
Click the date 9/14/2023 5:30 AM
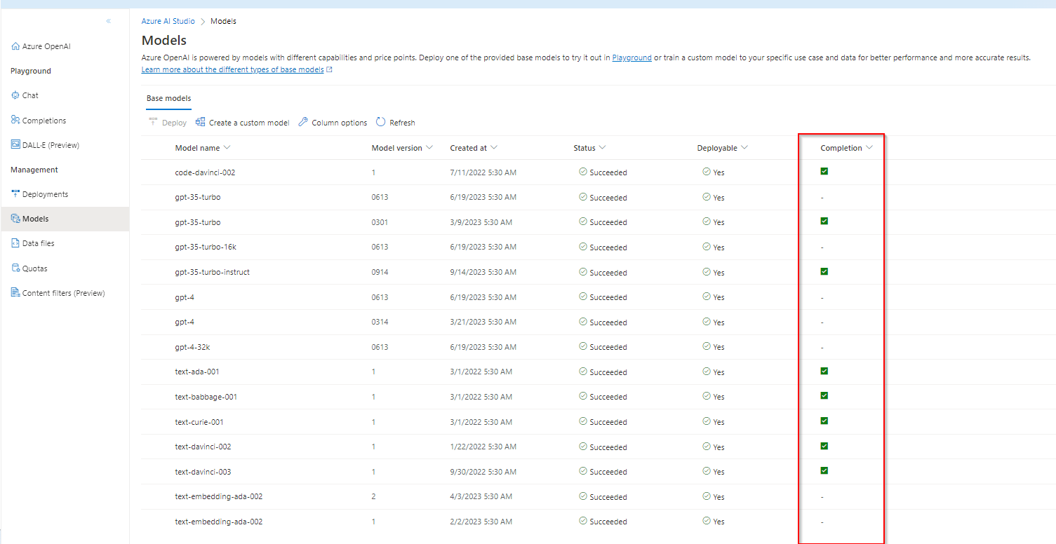[483, 272]
